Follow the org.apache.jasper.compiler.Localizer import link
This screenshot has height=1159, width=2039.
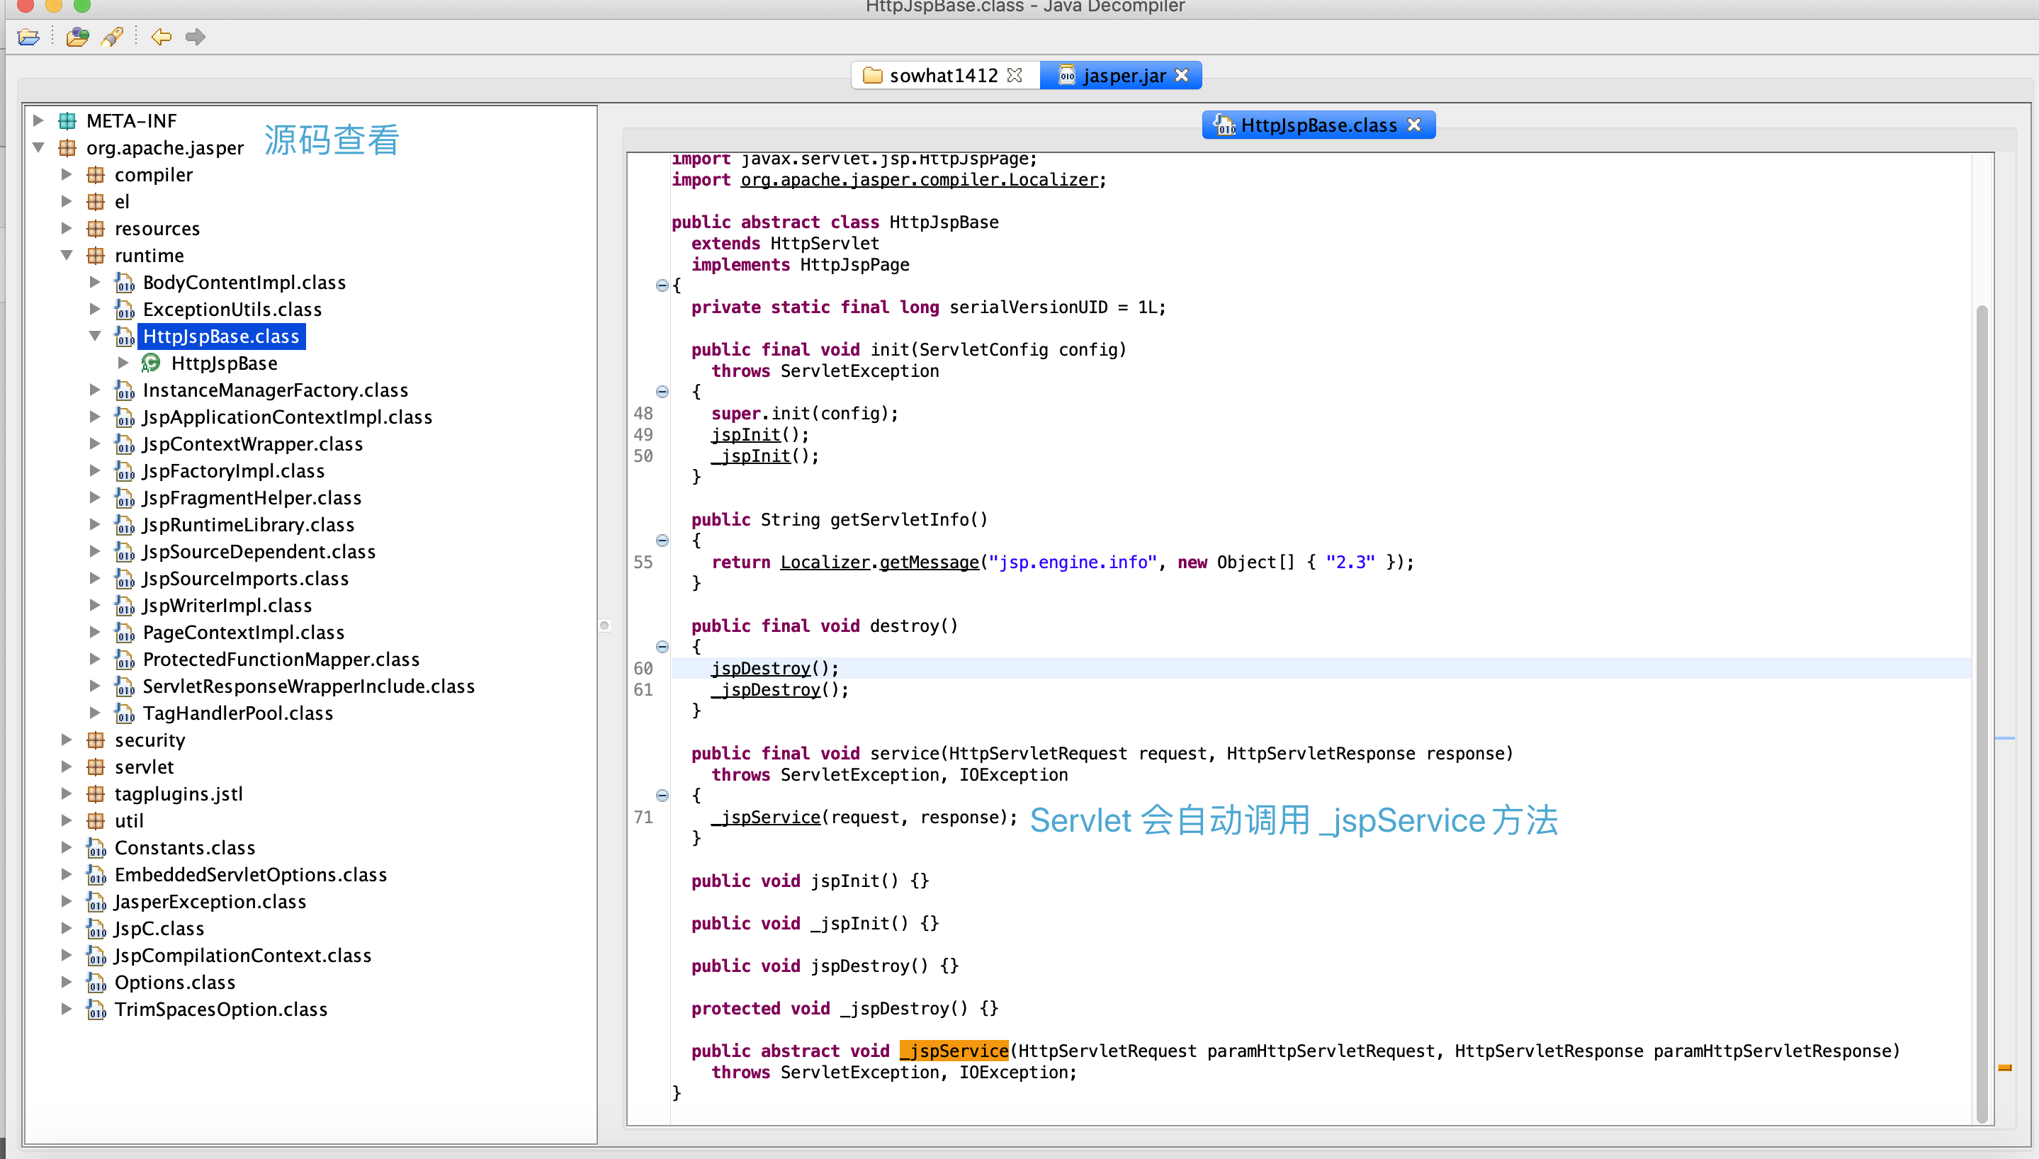(919, 180)
